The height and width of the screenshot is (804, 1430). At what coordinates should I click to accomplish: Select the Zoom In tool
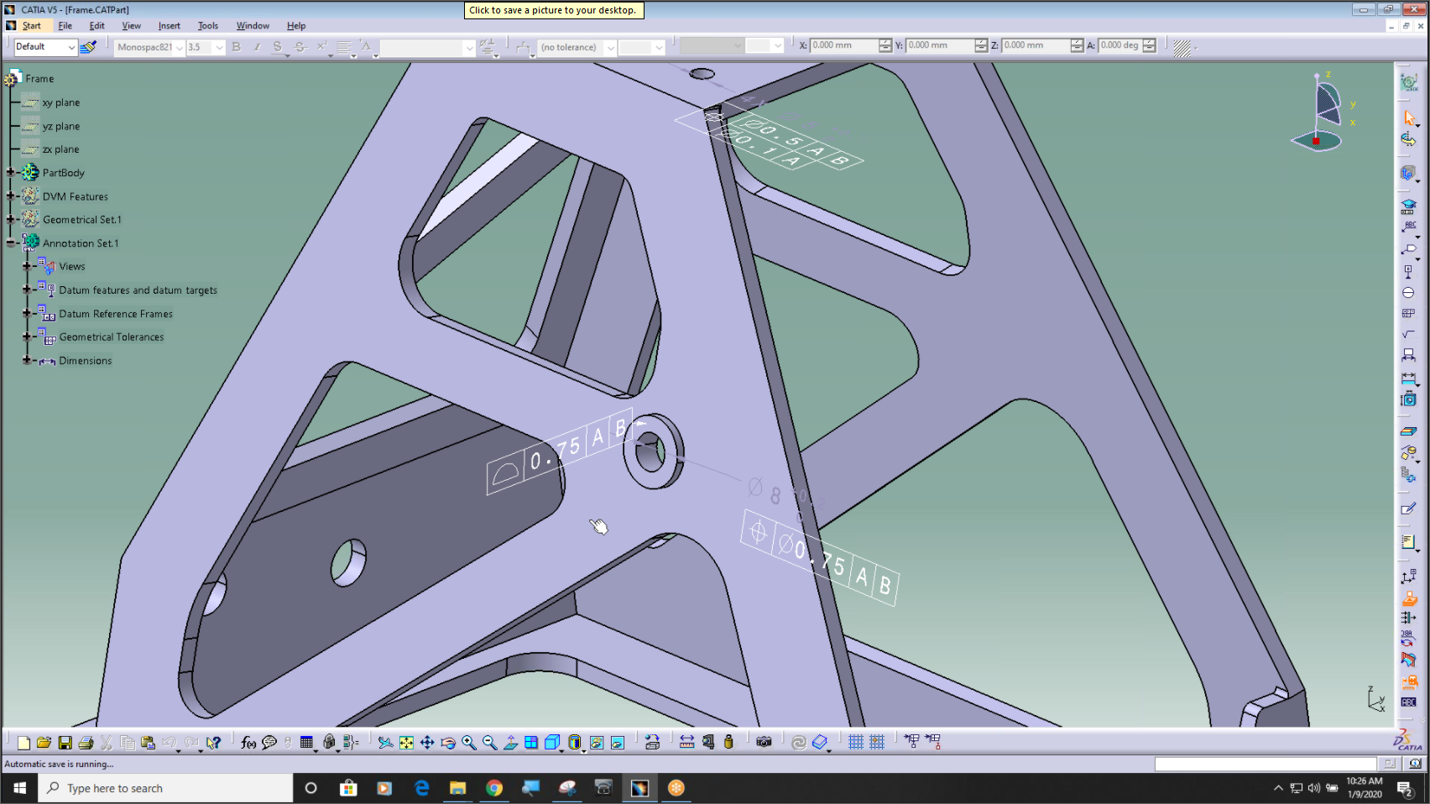coord(470,742)
